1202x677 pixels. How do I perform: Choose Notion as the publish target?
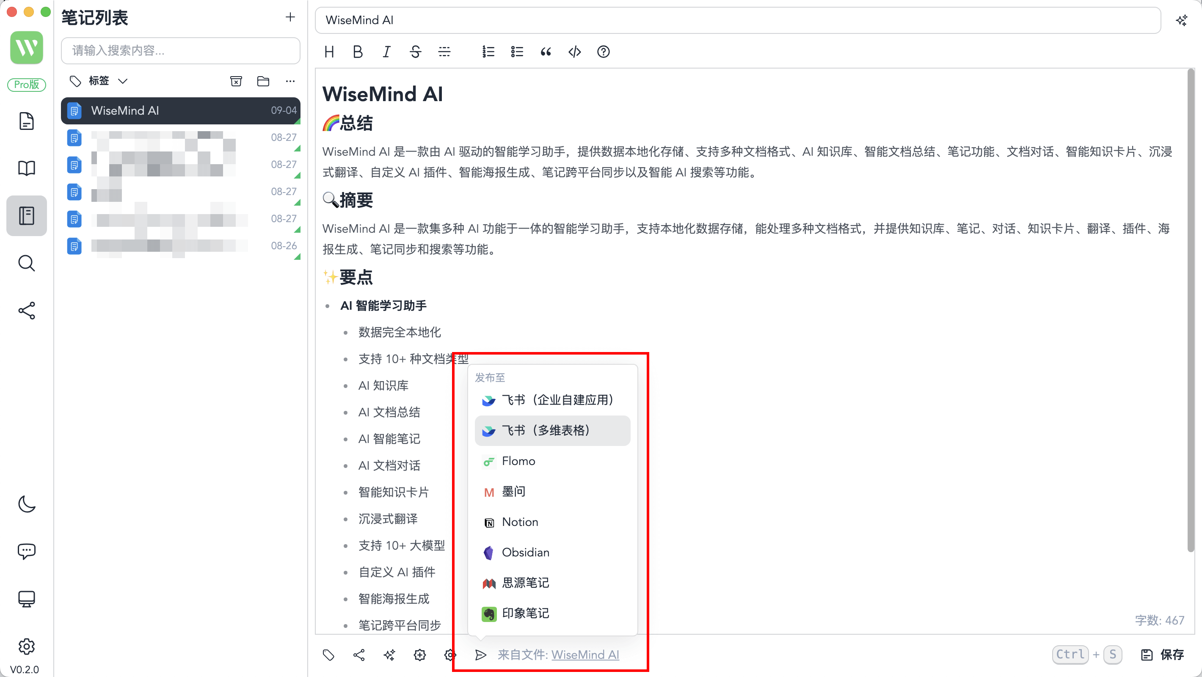pos(519,522)
